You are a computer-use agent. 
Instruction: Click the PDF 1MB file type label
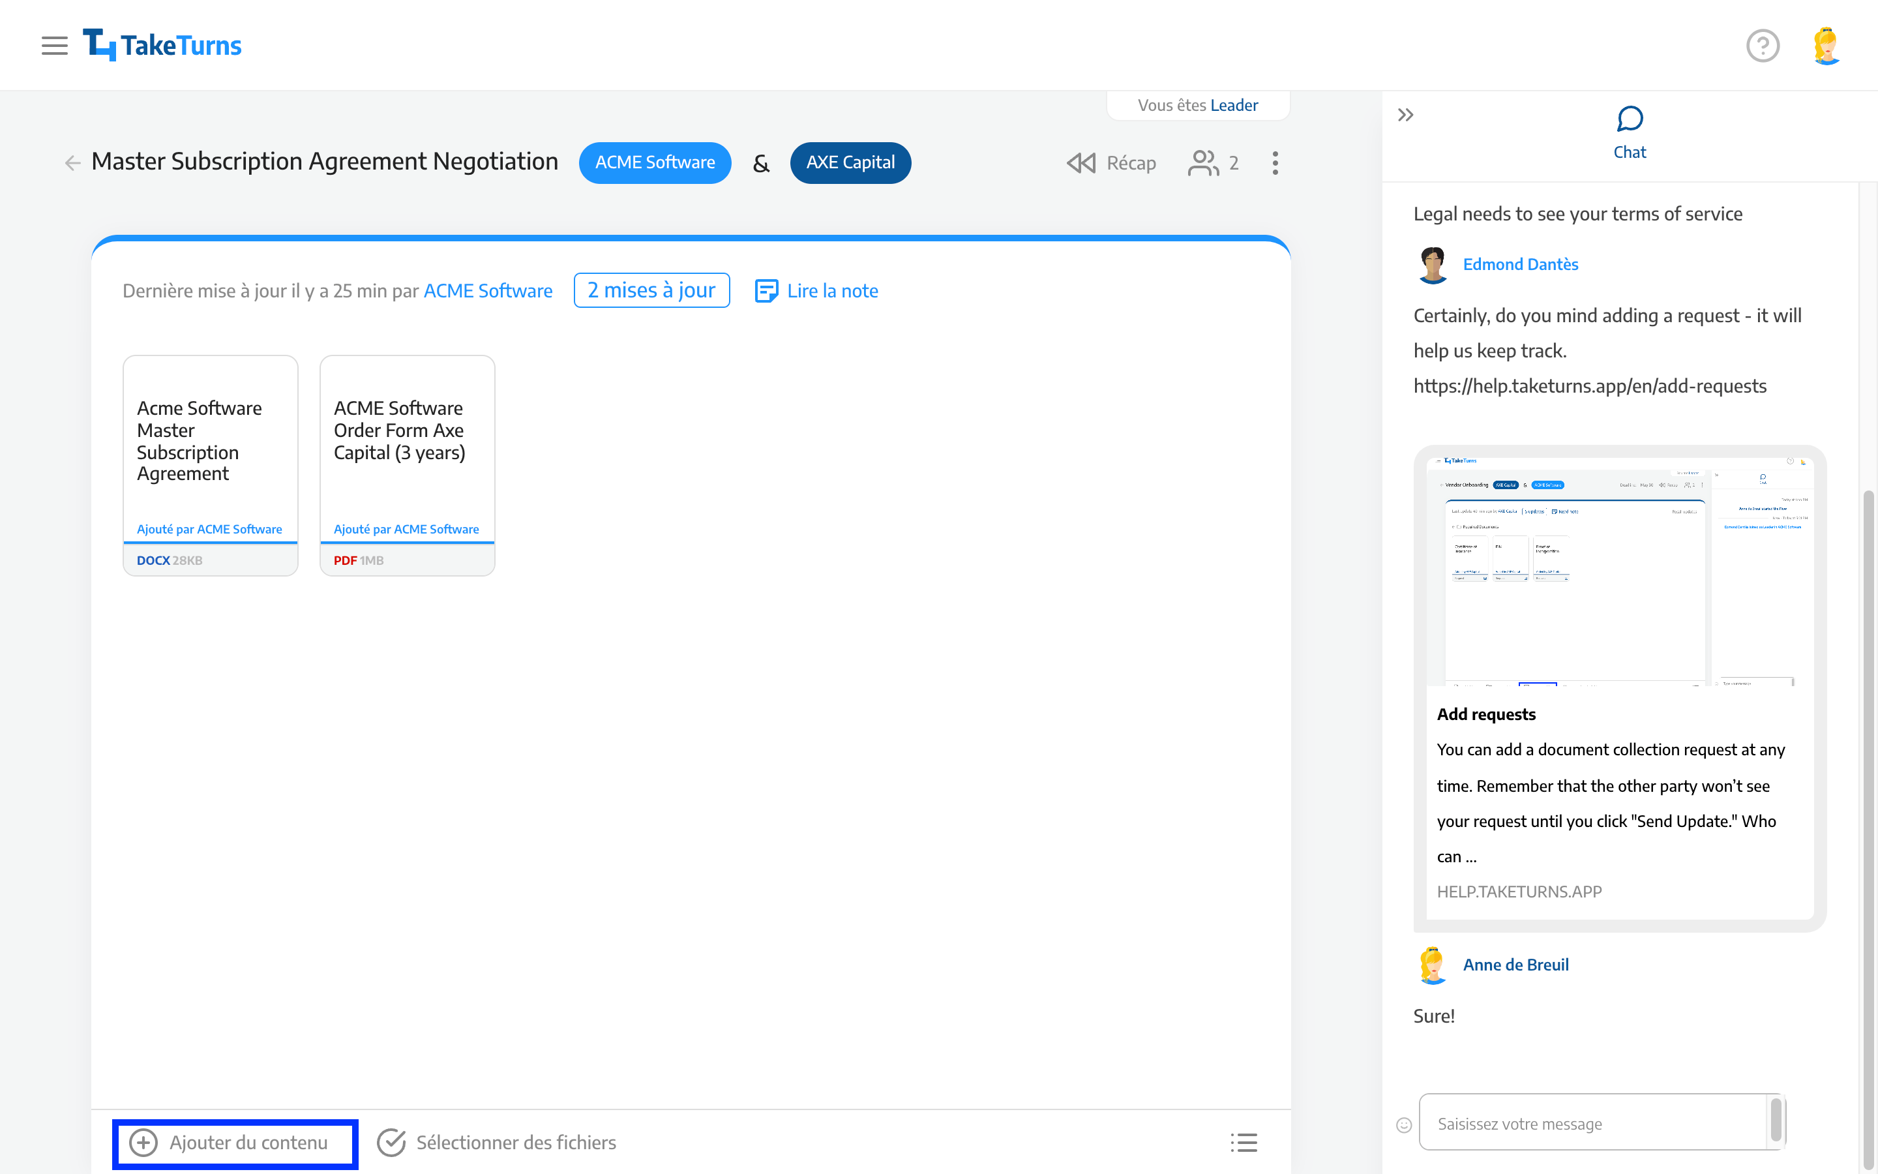359,560
